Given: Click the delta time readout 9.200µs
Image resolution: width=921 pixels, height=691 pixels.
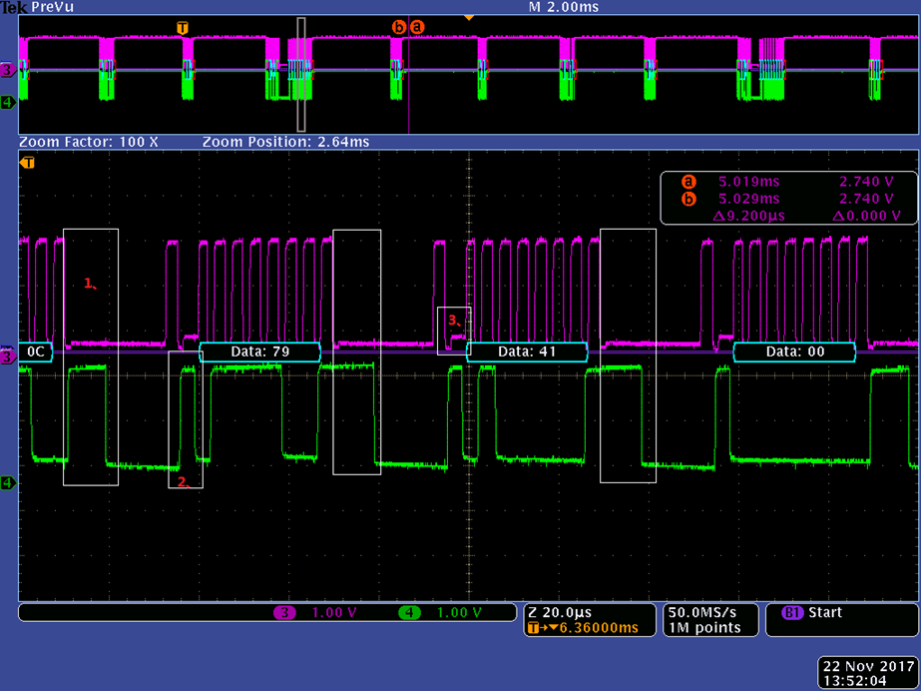Looking at the screenshot, I should click(x=748, y=216).
